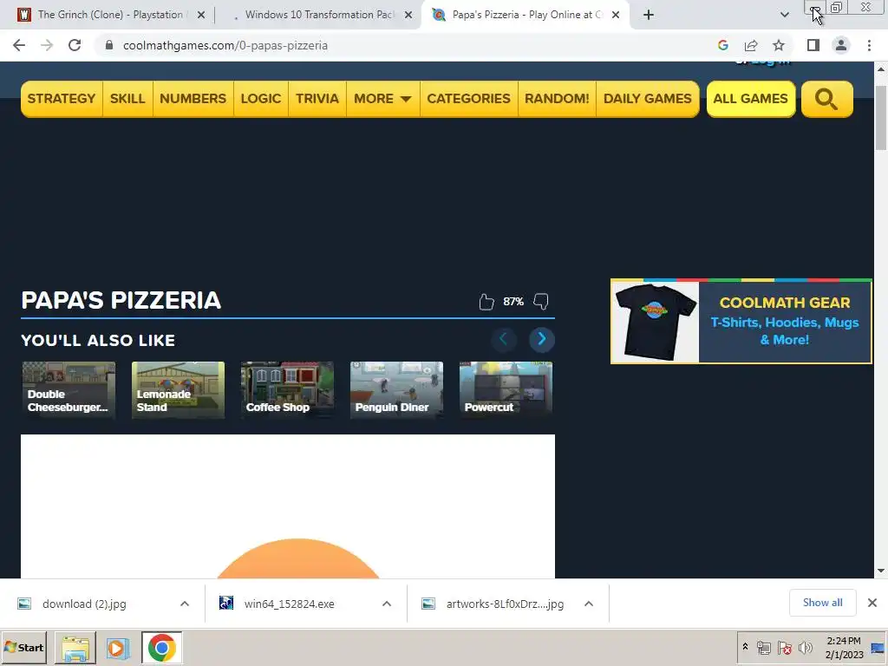Close The Grinch (Clone) tab
Viewport: 888px width, 666px height.
tap(200, 15)
